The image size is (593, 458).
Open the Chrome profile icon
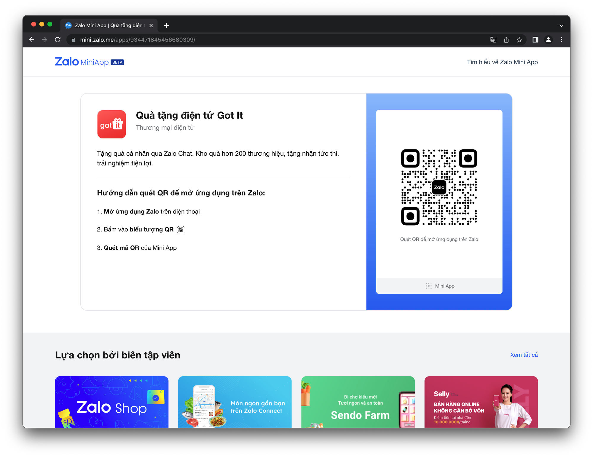[x=548, y=40]
